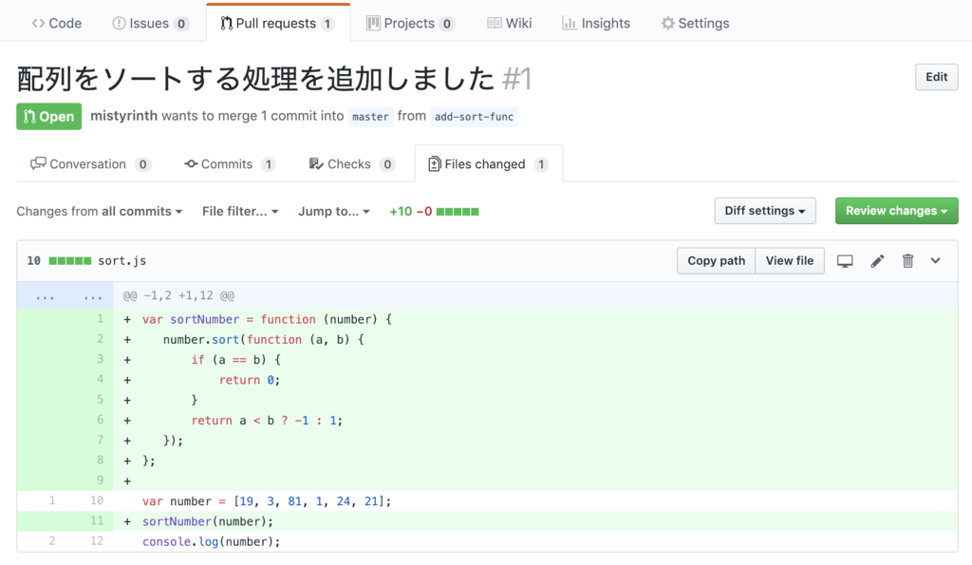
Task: Click the Files changed diff icon
Action: pos(435,163)
